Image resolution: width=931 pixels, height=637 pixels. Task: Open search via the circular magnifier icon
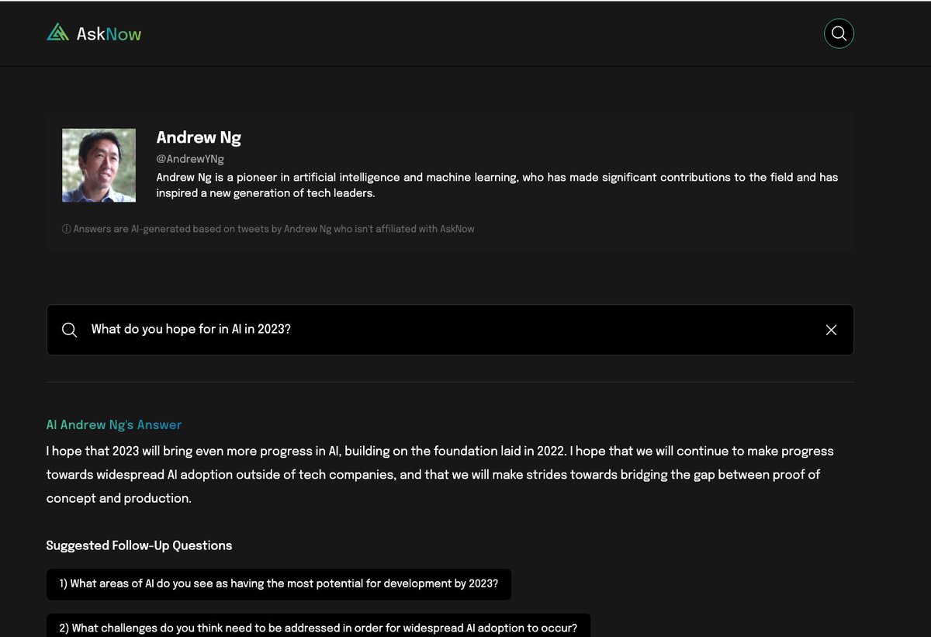tap(839, 33)
